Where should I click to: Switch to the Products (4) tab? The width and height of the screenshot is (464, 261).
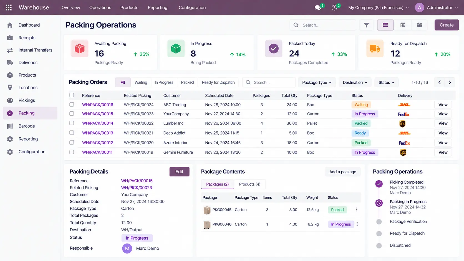(x=250, y=184)
